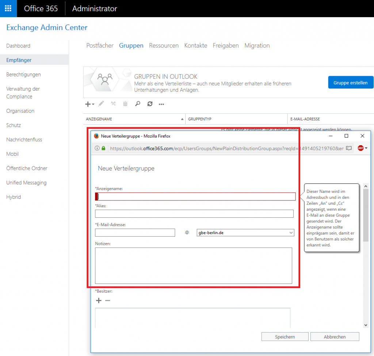Maximize the Neue Verteilergruppe popup window

click(346, 136)
